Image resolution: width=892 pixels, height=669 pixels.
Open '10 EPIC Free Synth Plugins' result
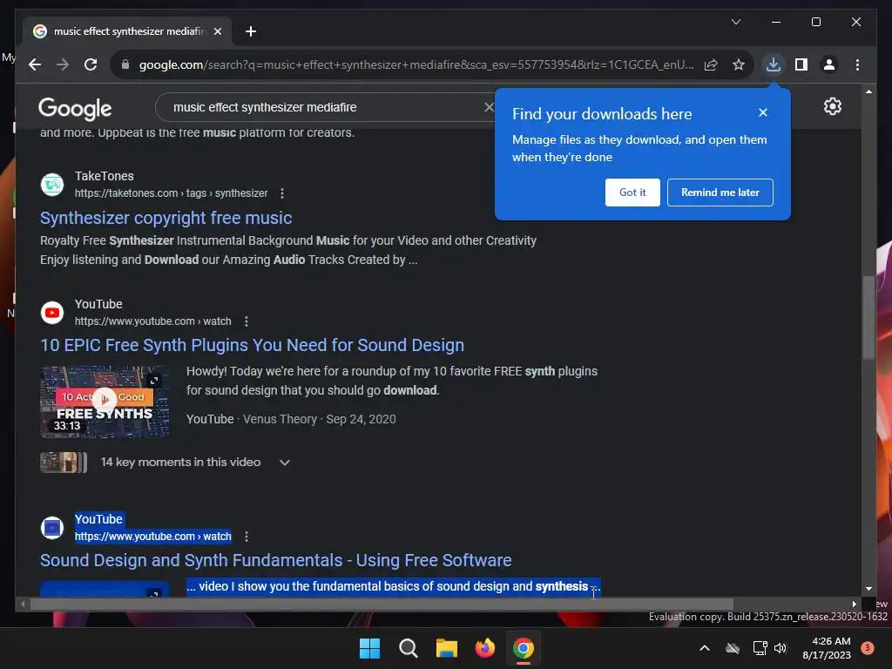tap(252, 345)
